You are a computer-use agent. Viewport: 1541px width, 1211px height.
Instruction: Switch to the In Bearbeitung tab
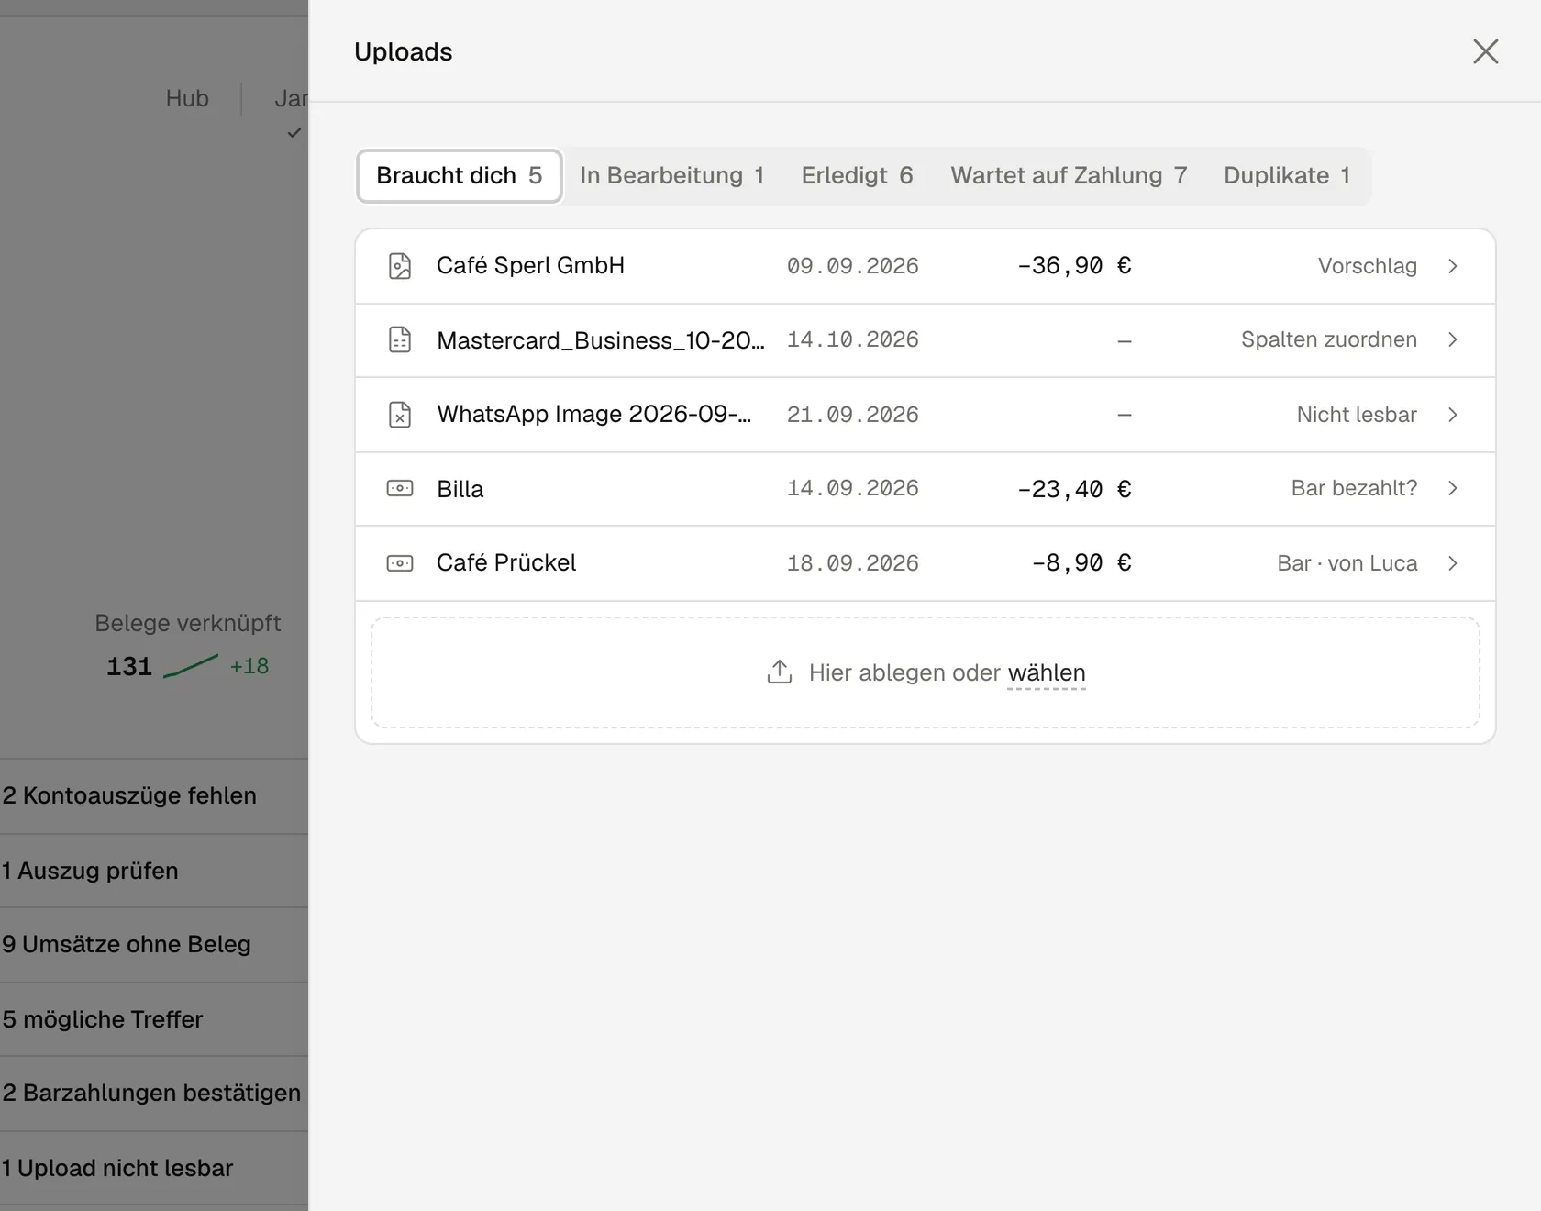coord(671,175)
